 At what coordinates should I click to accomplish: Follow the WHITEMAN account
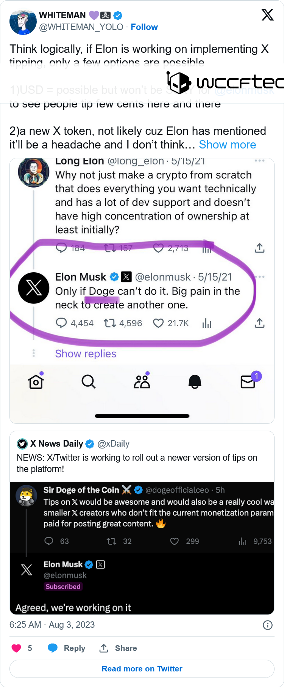(x=144, y=27)
